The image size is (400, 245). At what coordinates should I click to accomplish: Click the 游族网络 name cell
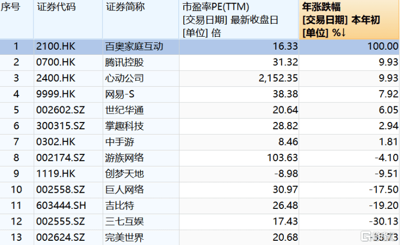click(x=125, y=158)
